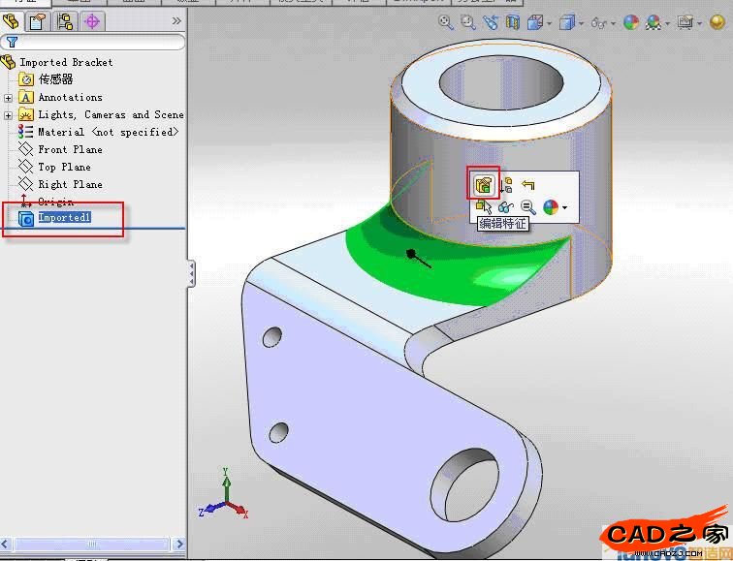Screen dimensions: 733x561
Task: Click Zoom to Fit in the view toolbar
Action: click(446, 22)
